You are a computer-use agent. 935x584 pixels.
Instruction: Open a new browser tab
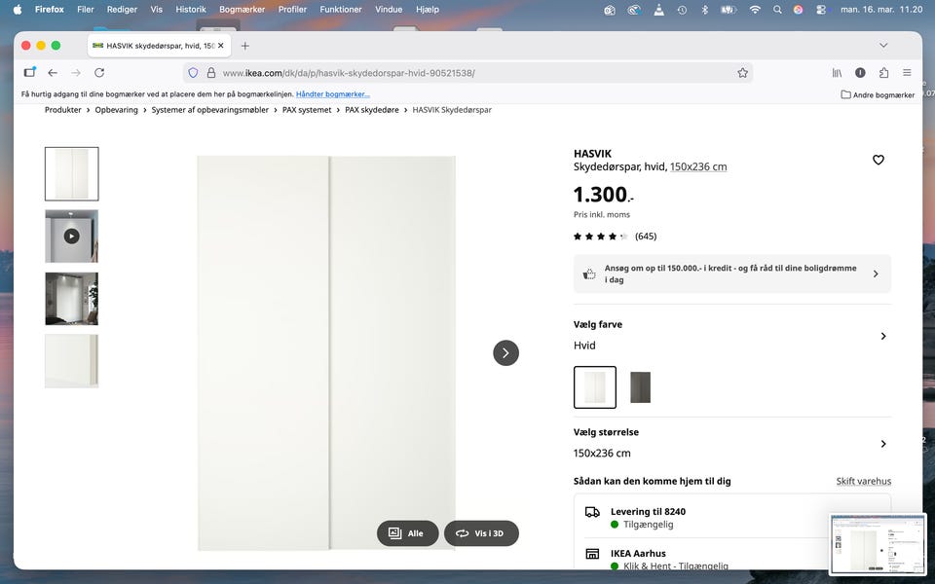tap(244, 46)
